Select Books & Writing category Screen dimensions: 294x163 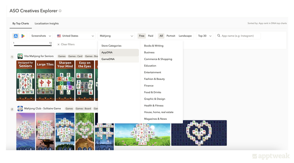[154, 46]
